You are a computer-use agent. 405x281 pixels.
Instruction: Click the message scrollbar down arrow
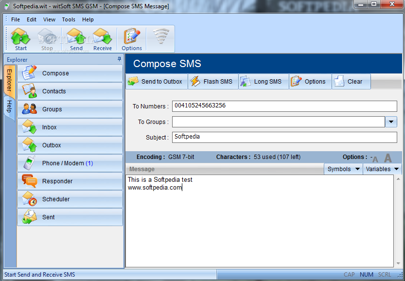pos(398,263)
